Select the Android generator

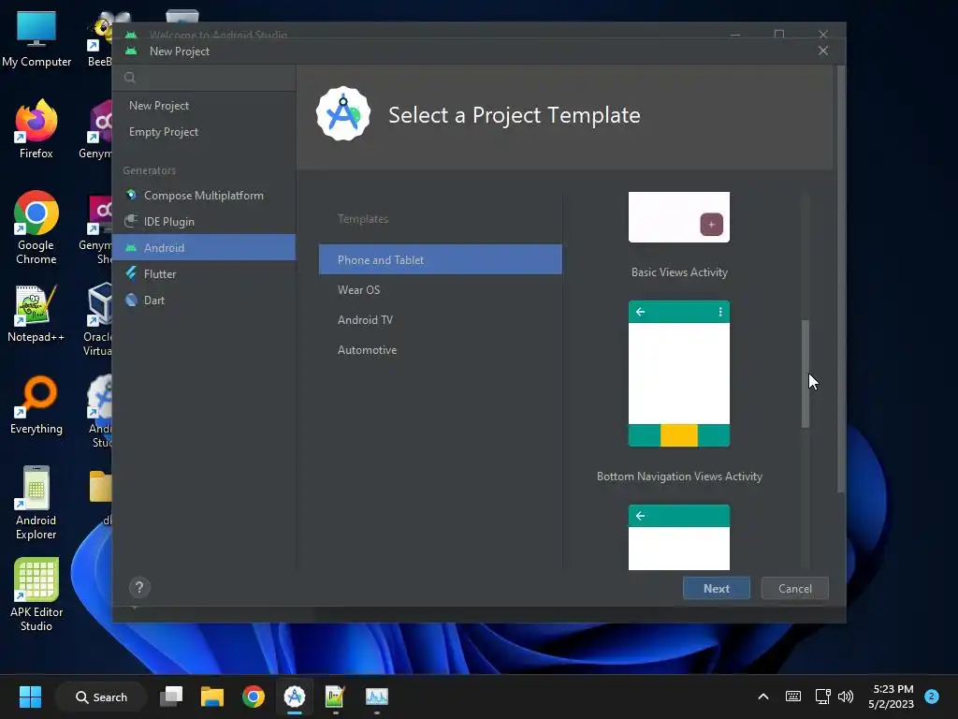(203, 247)
